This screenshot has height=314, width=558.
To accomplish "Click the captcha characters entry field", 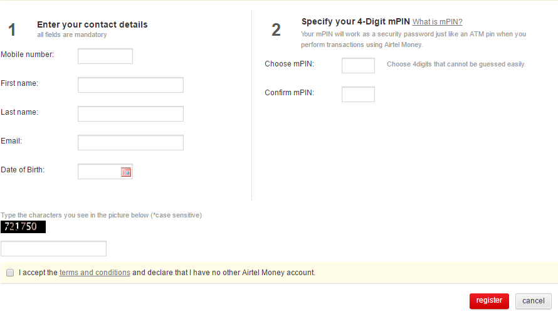I will (x=54, y=249).
